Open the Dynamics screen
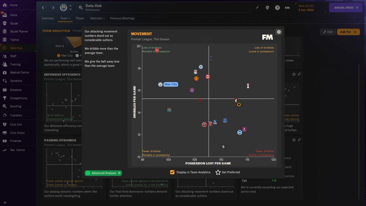The height and width of the screenshot is (206, 366). pyautogui.click(x=16, y=81)
